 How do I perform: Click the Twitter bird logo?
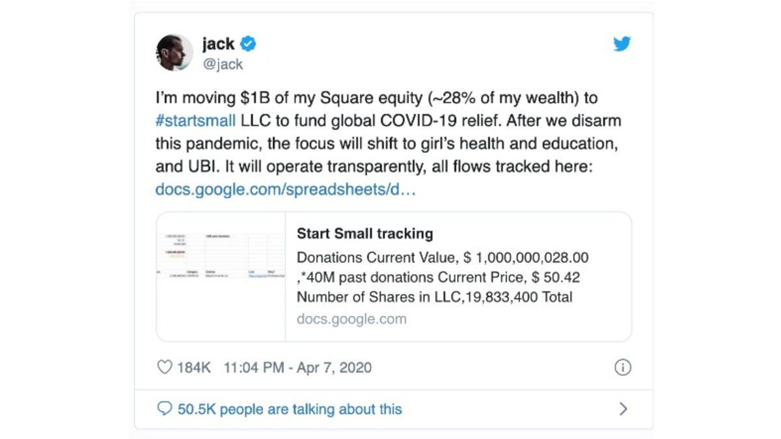(622, 44)
